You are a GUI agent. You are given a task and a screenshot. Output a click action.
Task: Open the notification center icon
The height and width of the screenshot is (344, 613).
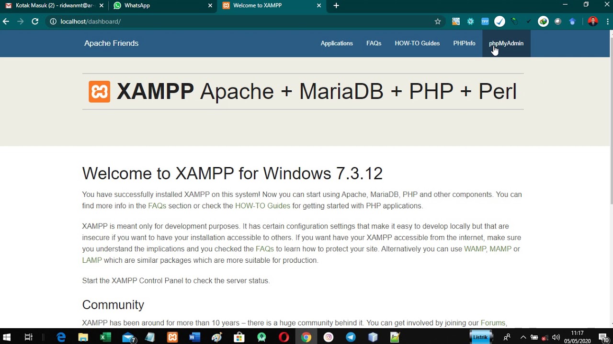click(x=603, y=337)
